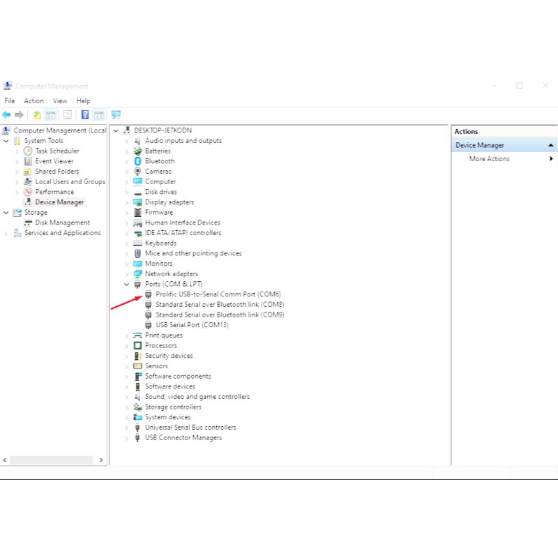Expand the Network adapters category
Image resolution: width=558 pixels, height=558 pixels.
pyautogui.click(x=127, y=274)
